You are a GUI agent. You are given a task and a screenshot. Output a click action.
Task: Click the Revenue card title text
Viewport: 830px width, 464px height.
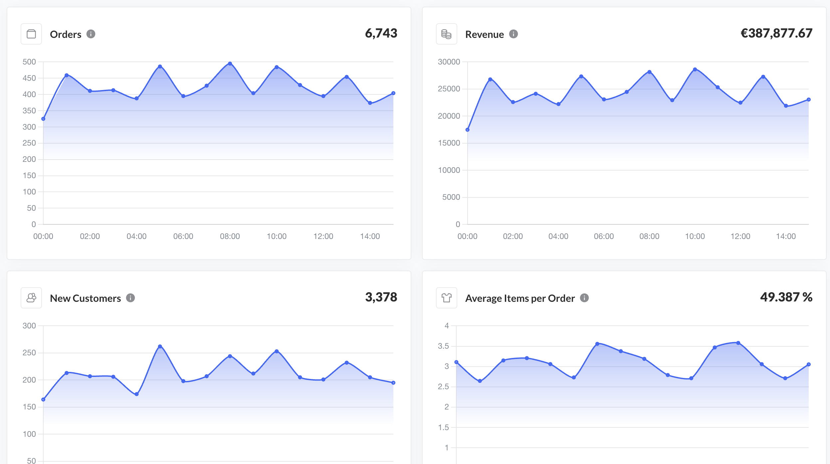click(x=484, y=34)
